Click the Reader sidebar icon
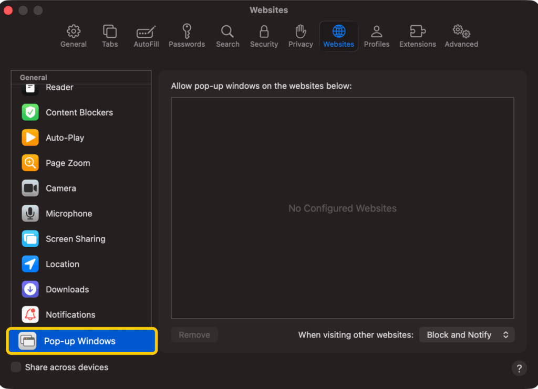 pos(30,89)
